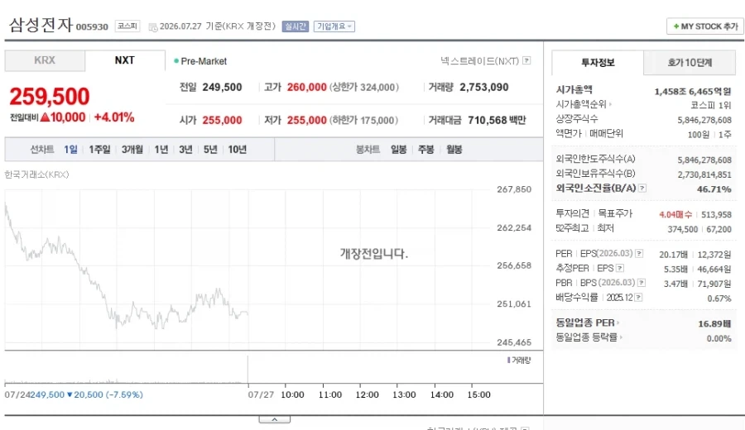Click the 거래대금 value 710,568 백만

click(x=497, y=120)
